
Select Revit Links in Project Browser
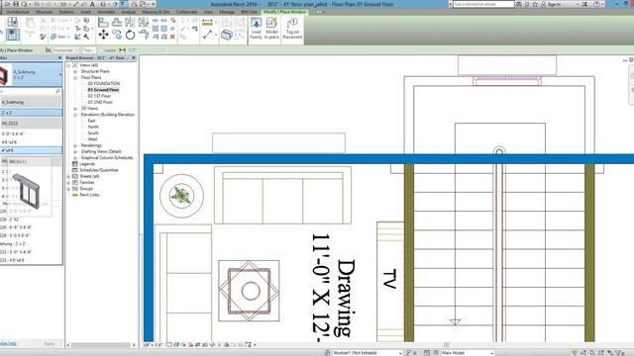click(89, 195)
